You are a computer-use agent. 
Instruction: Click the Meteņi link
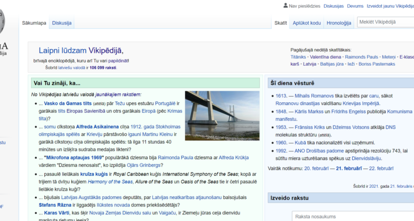tap(389, 57)
